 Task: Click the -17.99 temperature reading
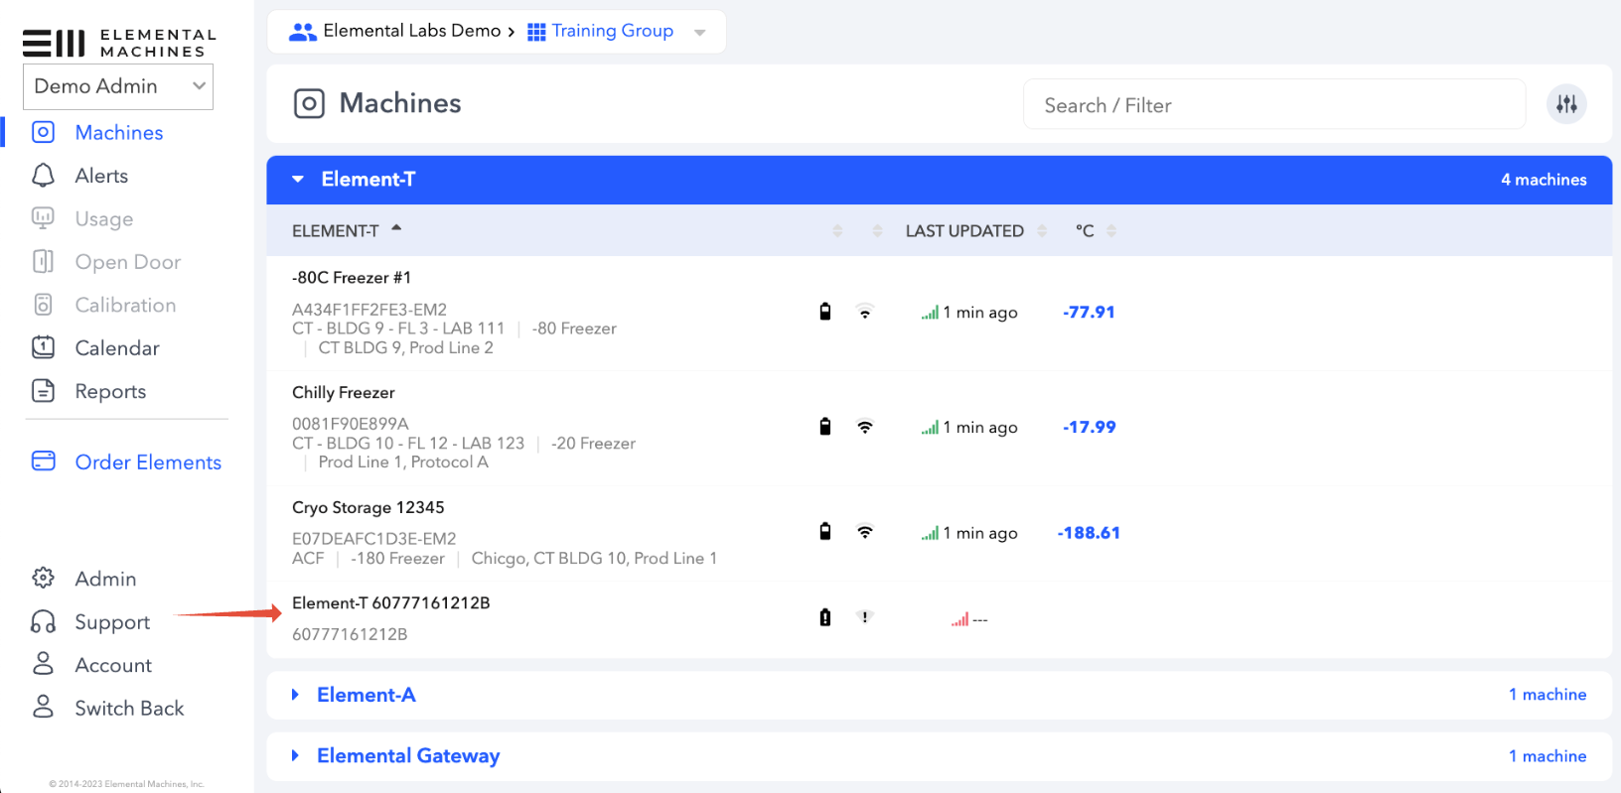click(x=1089, y=427)
